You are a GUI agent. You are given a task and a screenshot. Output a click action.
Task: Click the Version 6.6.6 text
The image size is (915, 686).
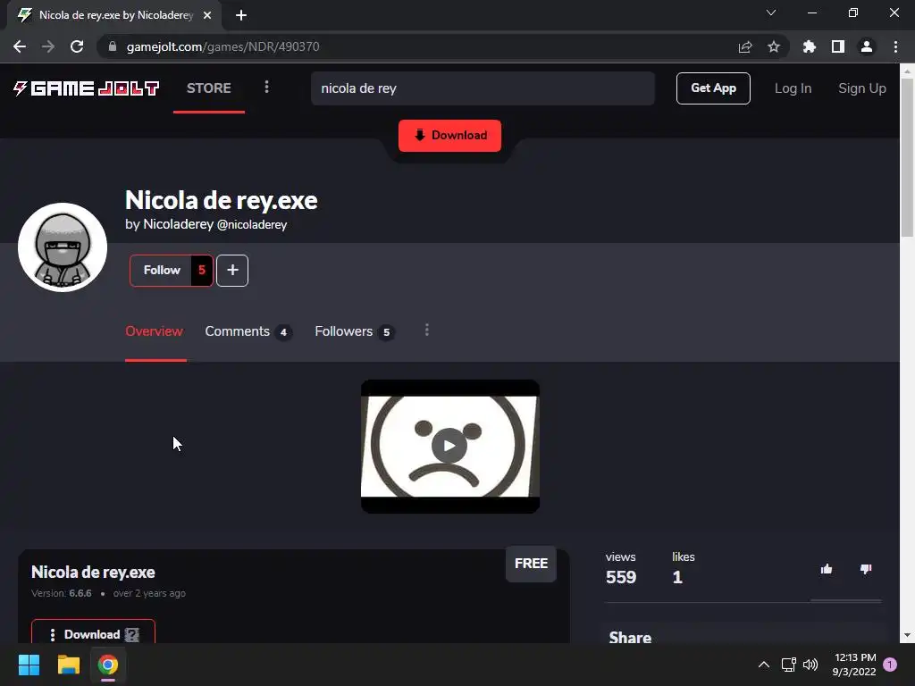click(x=62, y=593)
